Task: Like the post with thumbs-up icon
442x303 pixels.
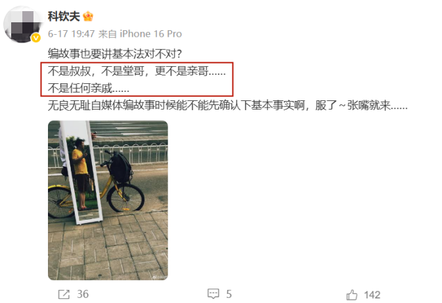Action: coord(352,295)
